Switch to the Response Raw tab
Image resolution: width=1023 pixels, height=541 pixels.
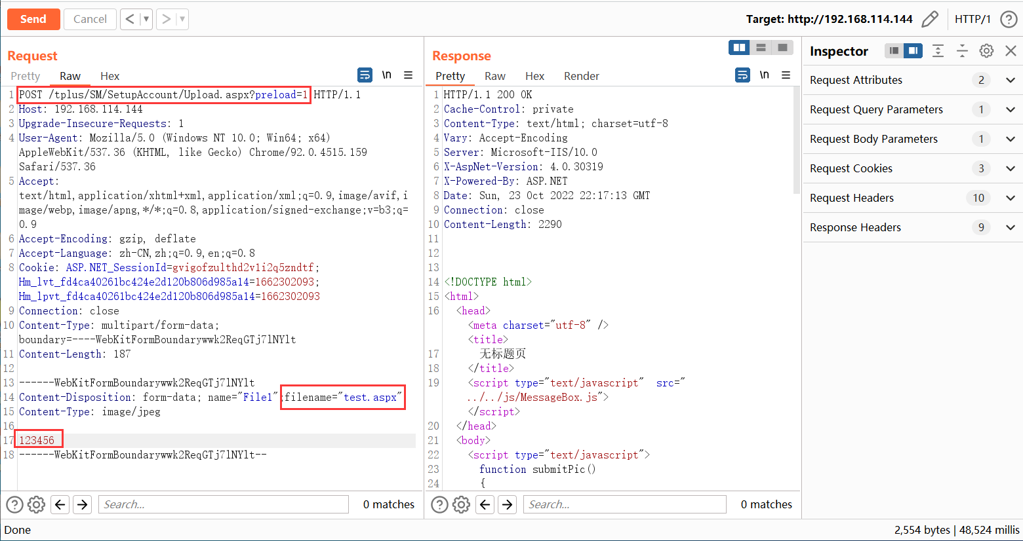(x=495, y=76)
